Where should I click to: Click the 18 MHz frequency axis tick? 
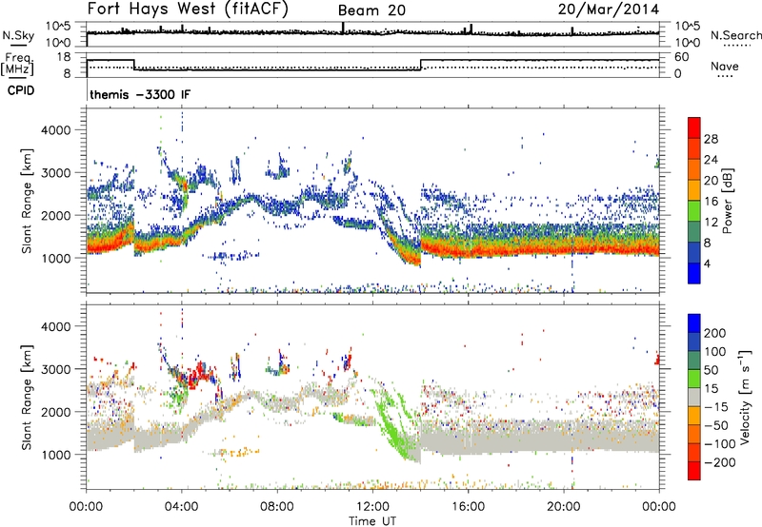tap(63, 57)
